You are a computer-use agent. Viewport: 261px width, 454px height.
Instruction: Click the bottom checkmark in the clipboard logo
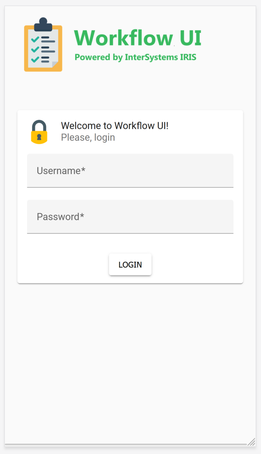35,59
